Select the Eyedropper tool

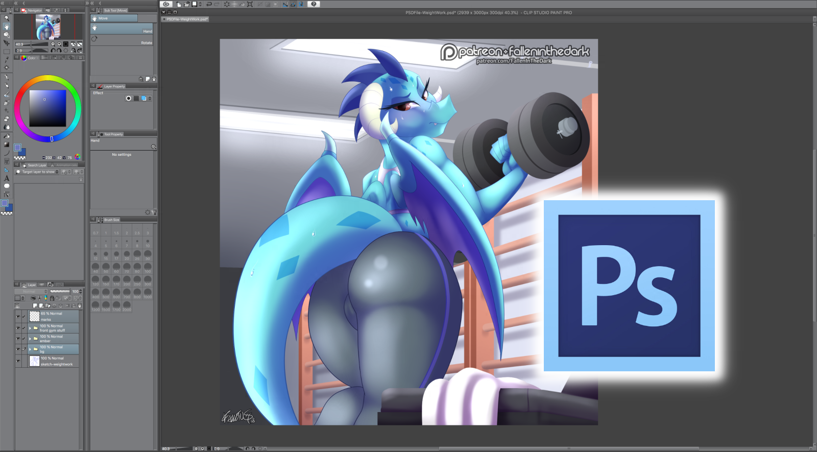tap(7, 59)
